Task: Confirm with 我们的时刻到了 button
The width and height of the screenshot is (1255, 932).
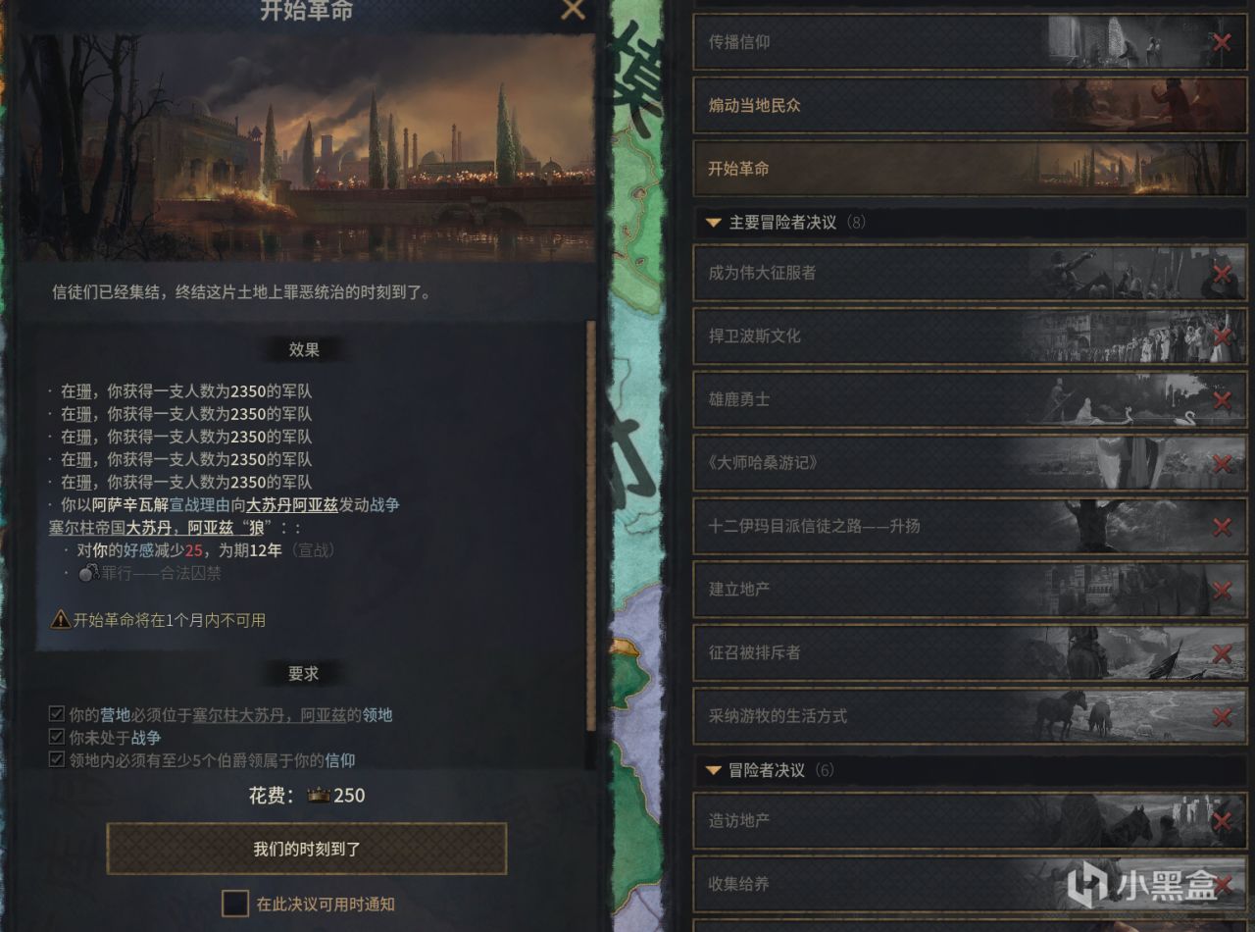Action: (307, 849)
